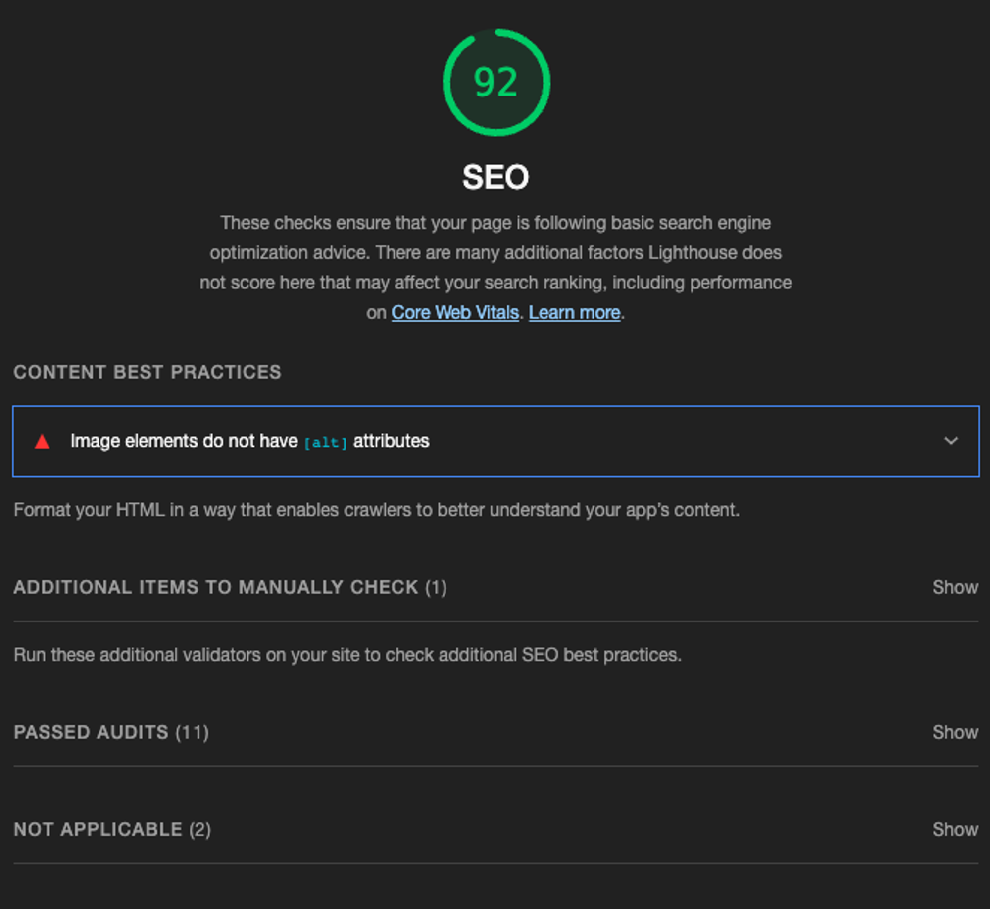The image size is (990, 909).
Task: Click 'Image elements do not have [alt] attributes' text
Action: [249, 441]
